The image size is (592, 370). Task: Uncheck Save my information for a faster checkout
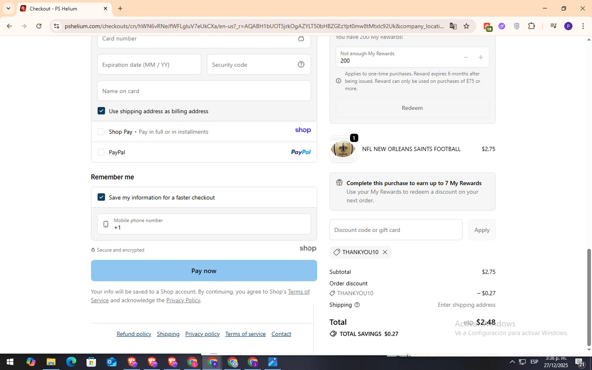101,197
